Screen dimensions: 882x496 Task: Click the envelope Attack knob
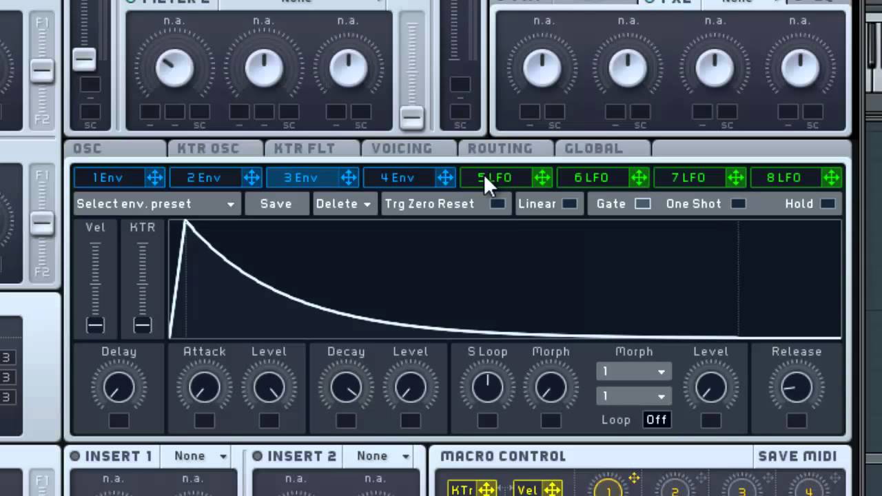pyautogui.click(x=204, y=388)
